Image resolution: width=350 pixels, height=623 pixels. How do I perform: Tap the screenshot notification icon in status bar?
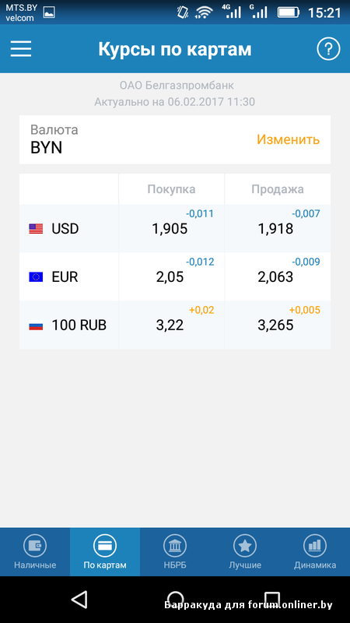[49, 12]
